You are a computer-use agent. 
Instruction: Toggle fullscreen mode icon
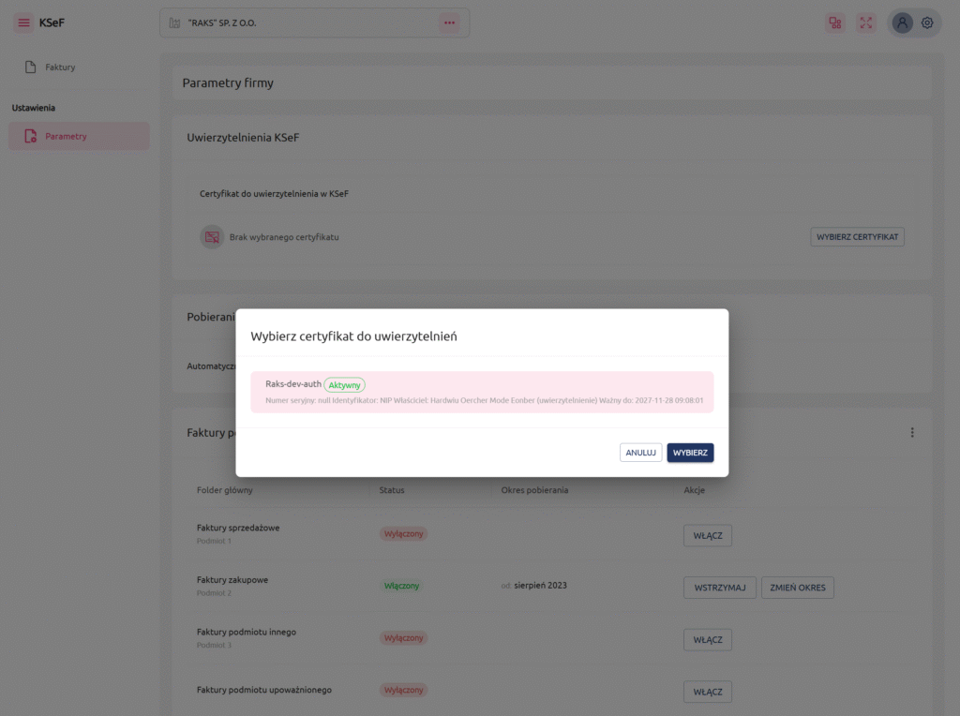click(x=866, y=22)
